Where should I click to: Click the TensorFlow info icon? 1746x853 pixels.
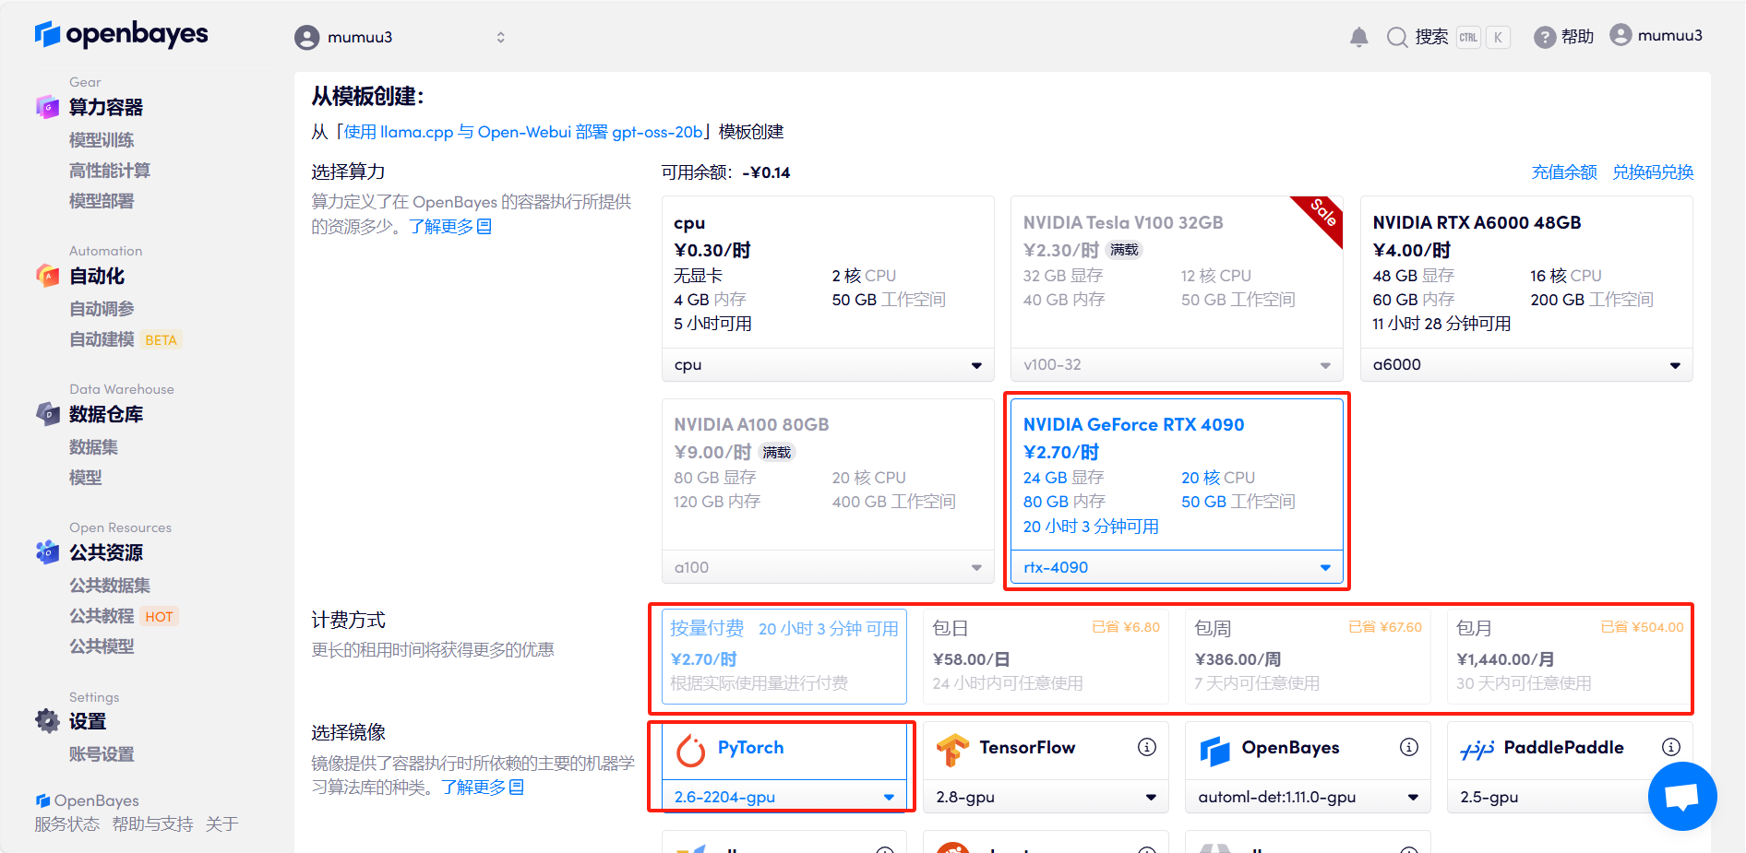(1146, 747)
